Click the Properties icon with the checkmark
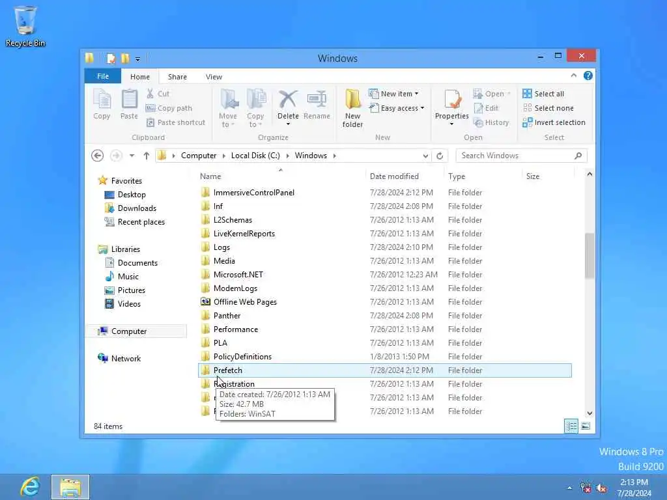 452,100
